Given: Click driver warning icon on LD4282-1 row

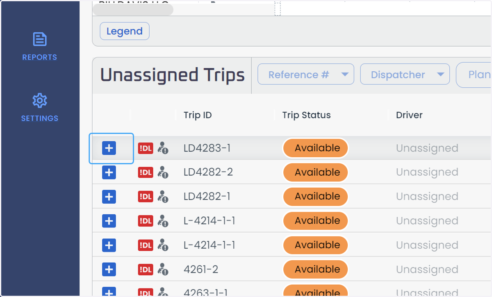Looking at the screenshot, I should pos(163,197).
